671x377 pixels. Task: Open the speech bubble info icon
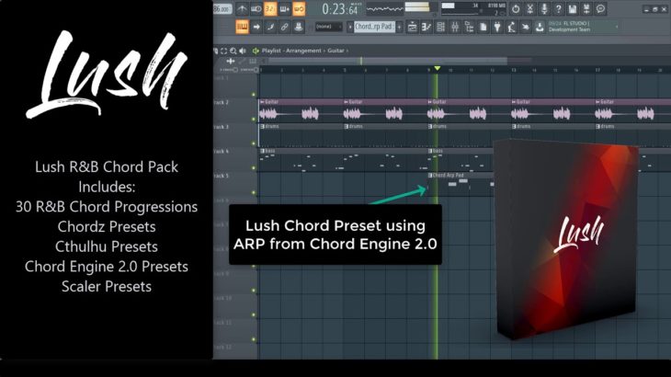coord(600,9)
